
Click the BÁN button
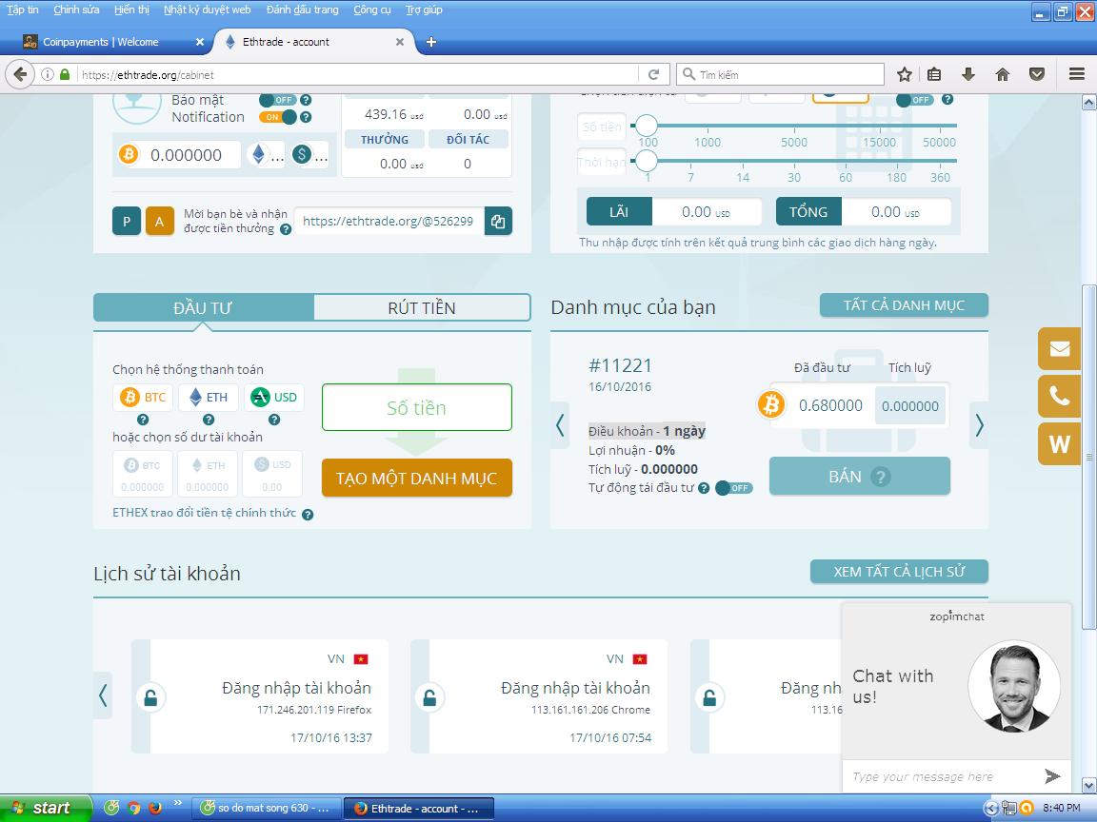pos(859,477)
